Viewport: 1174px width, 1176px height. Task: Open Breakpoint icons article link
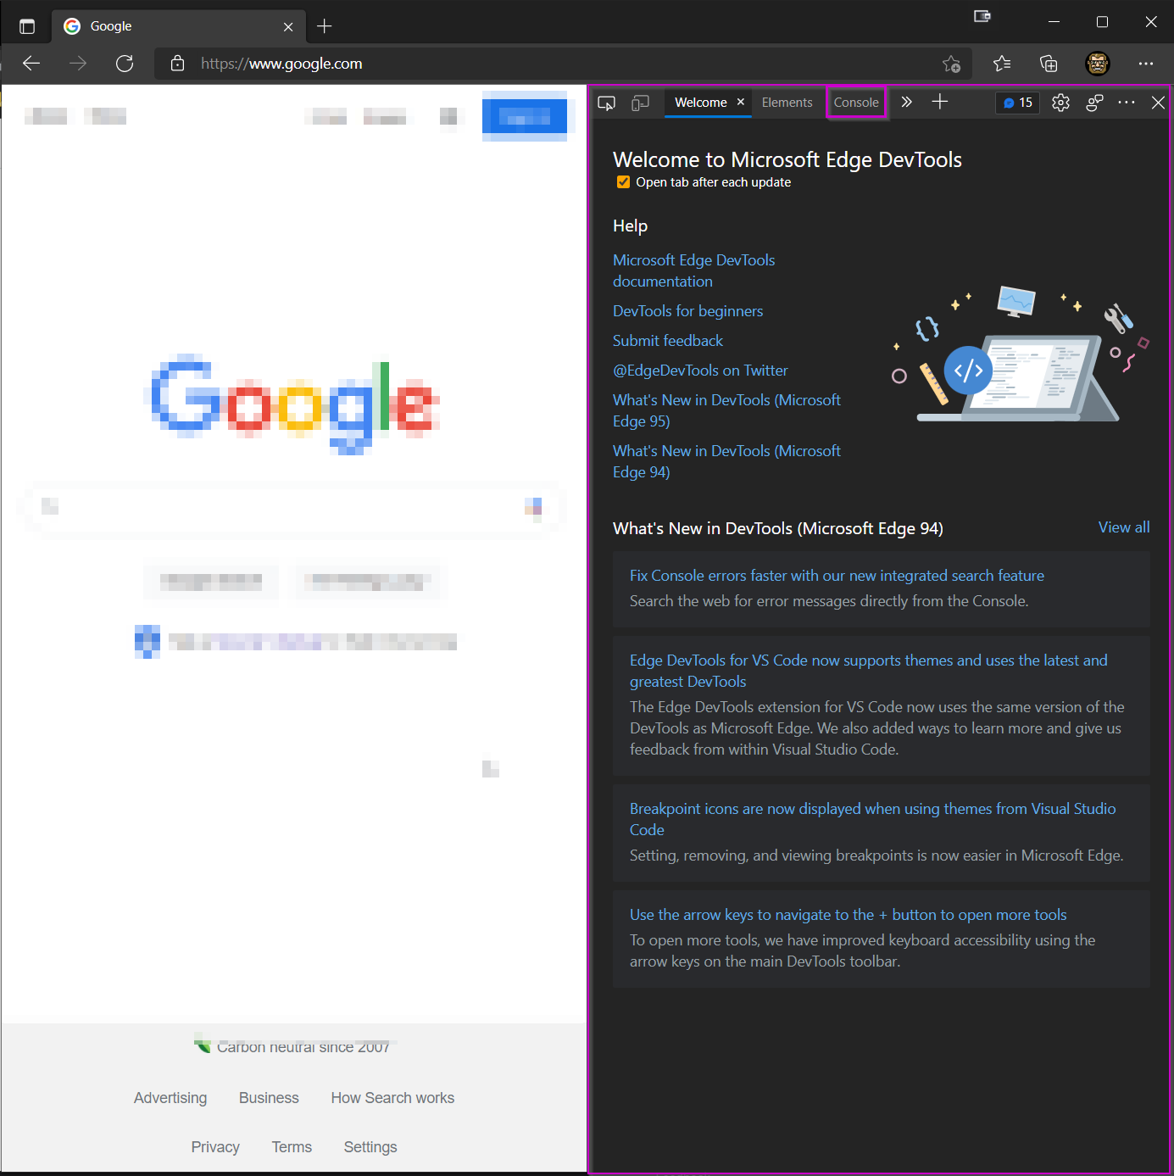point(872,819)
